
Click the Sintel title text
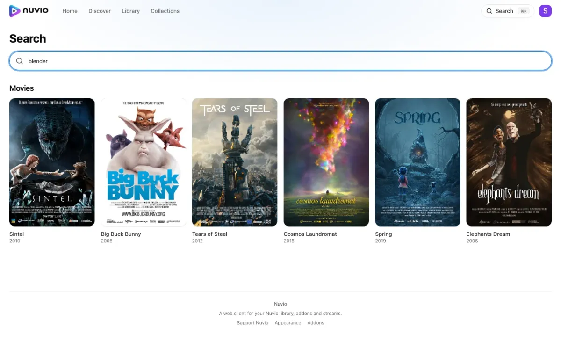(x=16, y=234)
